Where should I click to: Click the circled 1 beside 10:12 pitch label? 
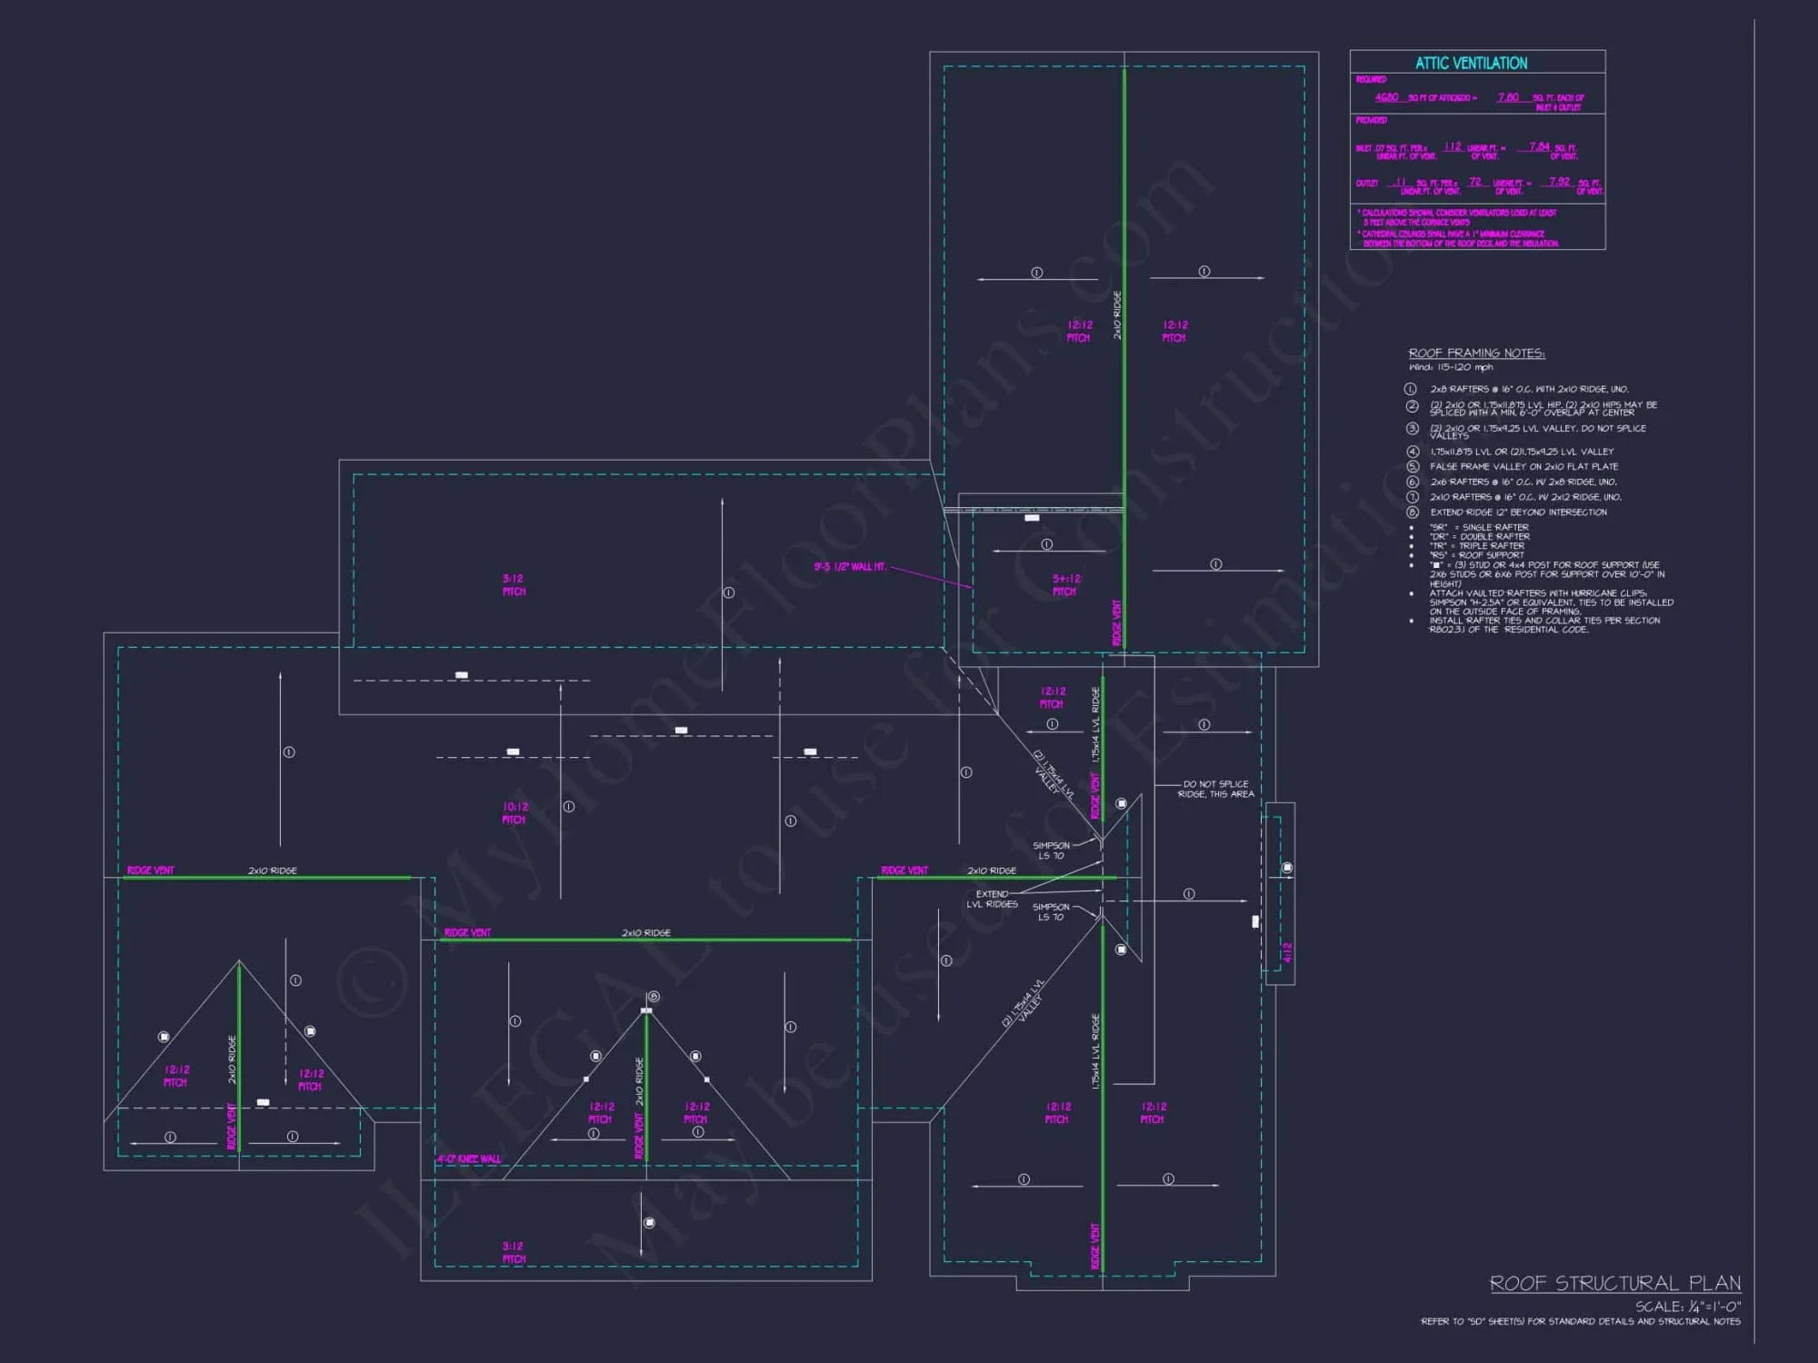[569, 807]
